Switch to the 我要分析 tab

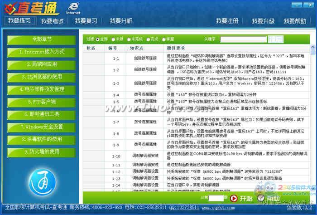[121, 21]
